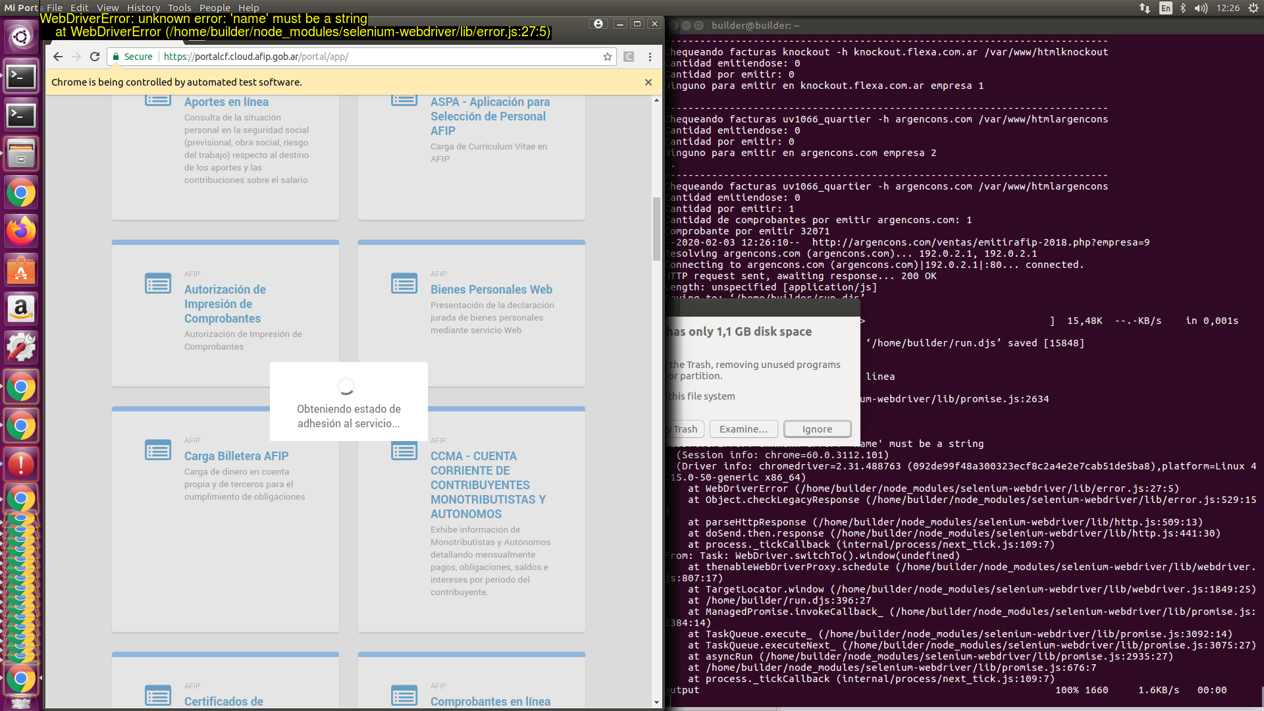This screenshot has width=1264, height=711.
Task: Click the page vertical scrollbar thumb
Action: coord(656,229)
